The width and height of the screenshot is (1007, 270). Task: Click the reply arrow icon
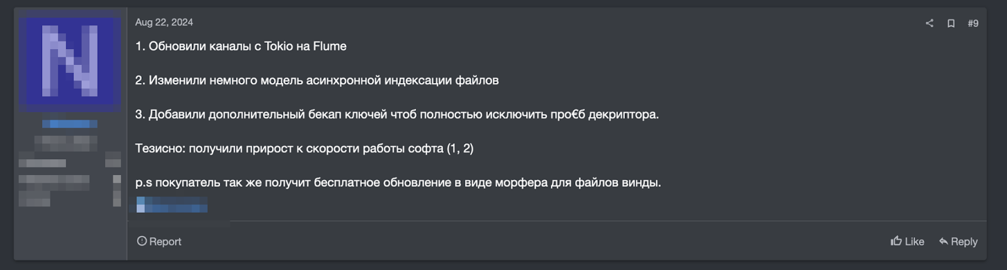tap(943, 241)
